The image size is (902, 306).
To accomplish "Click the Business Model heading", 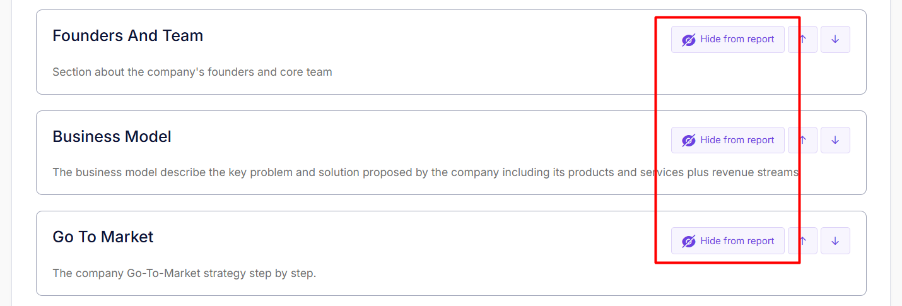I will pyautogui.click(x=112, y=137).
